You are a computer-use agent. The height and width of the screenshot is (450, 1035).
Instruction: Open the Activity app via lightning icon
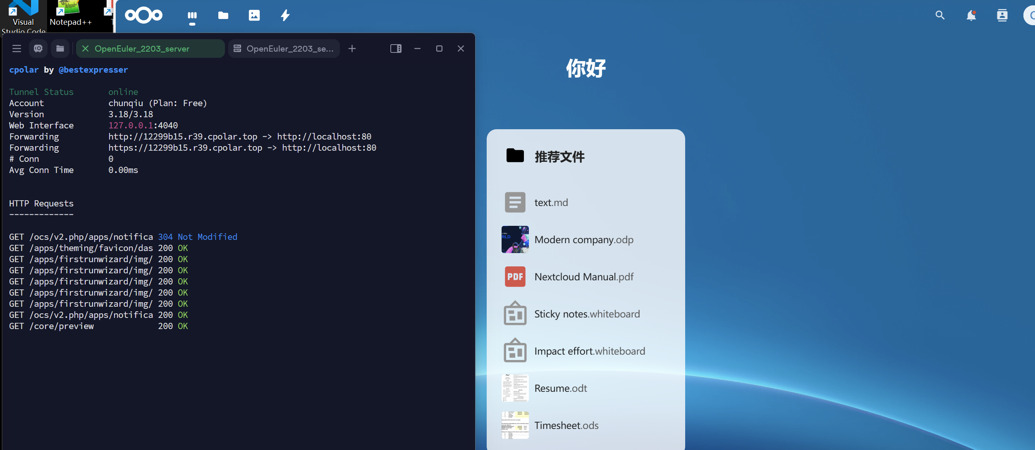pyautogui.click(x=284, y=15)
